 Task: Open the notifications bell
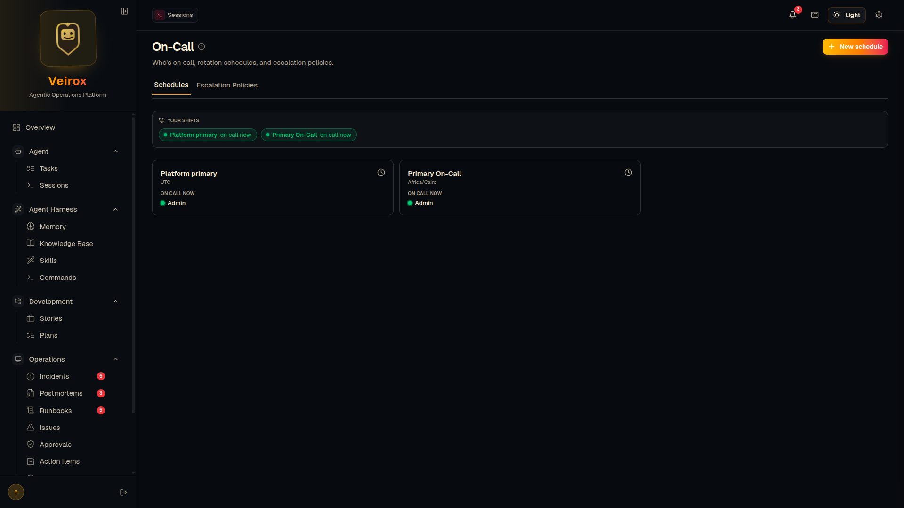792,15
